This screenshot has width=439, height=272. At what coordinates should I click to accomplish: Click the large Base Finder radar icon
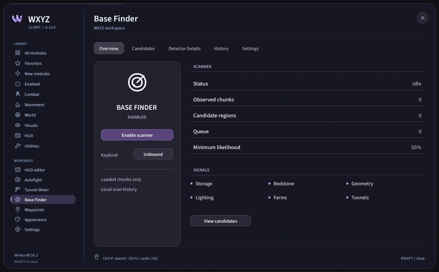(137, 82)
